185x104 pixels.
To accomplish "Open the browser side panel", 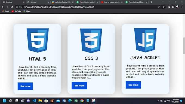I will pos(173,7).
